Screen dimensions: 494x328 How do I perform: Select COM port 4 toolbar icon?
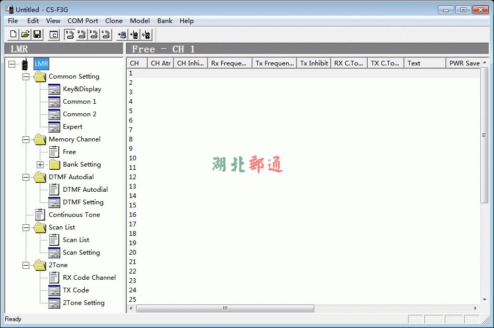pyautogui.click(x=106, y=35)
